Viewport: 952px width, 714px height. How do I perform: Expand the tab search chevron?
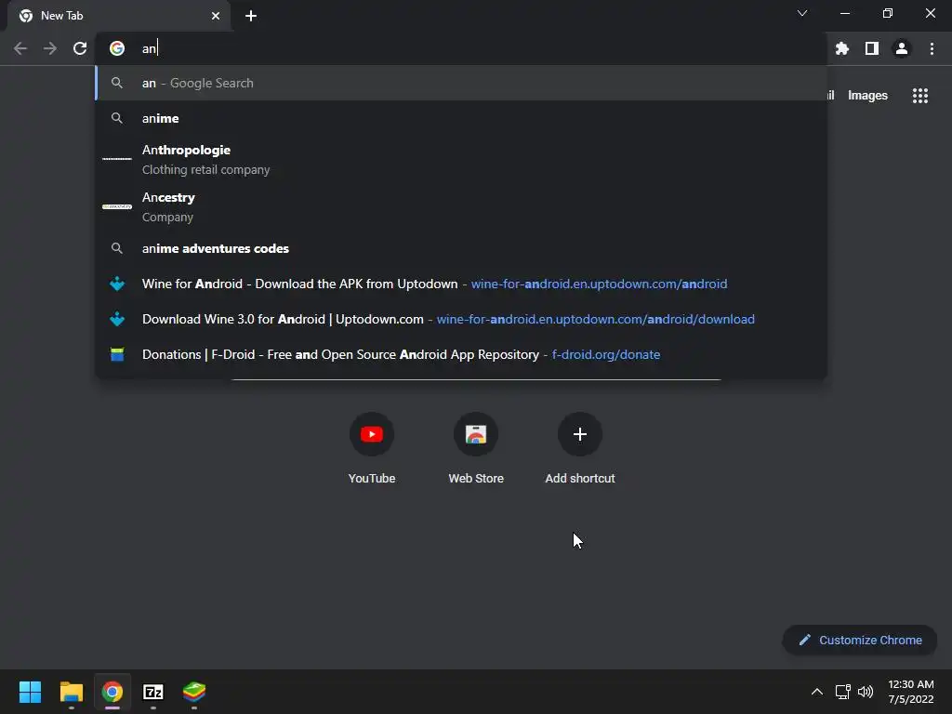pos(802,13)
